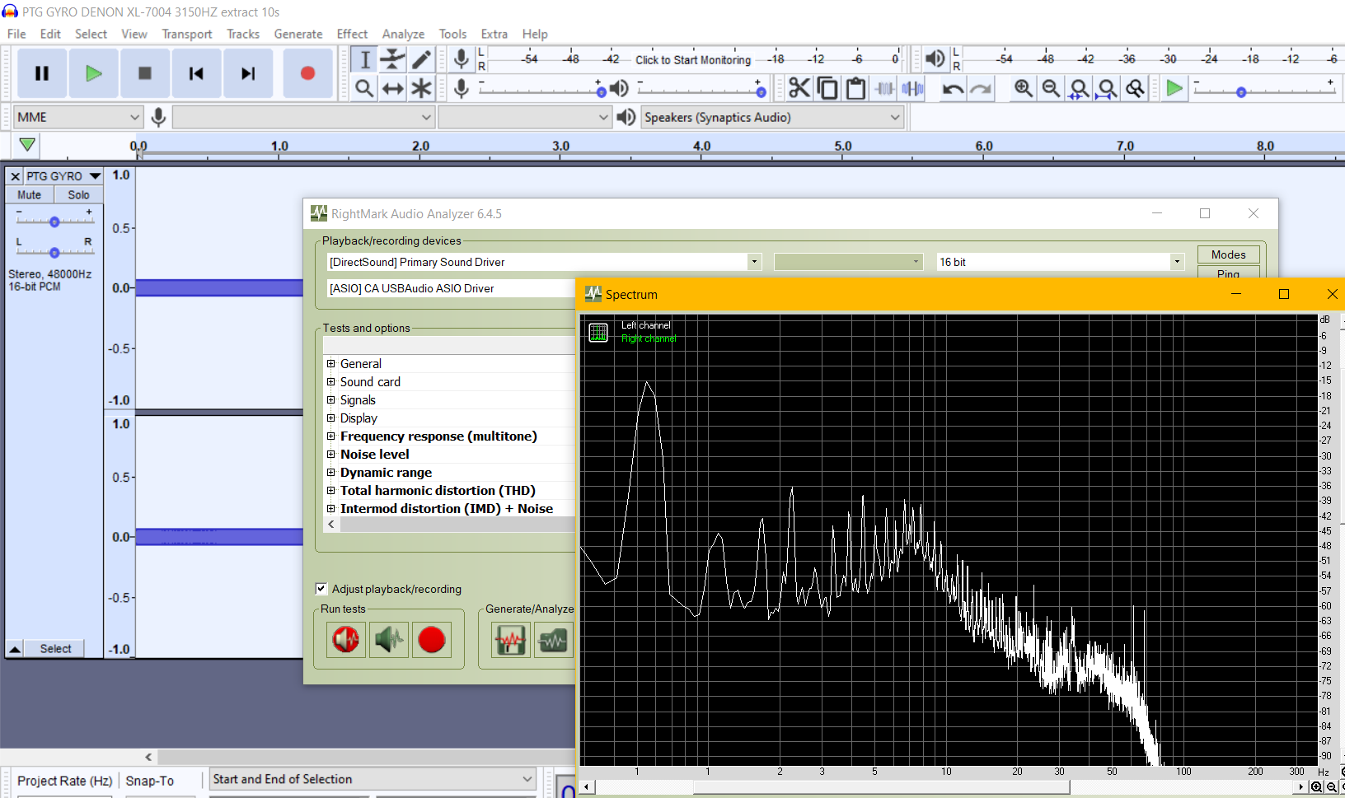Click Playback Meter speaker icon
The width and height of the screenshot is (1345, 798).
pos(935,59)
